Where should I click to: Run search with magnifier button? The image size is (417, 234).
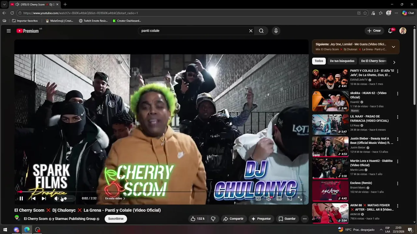point(261,31)
